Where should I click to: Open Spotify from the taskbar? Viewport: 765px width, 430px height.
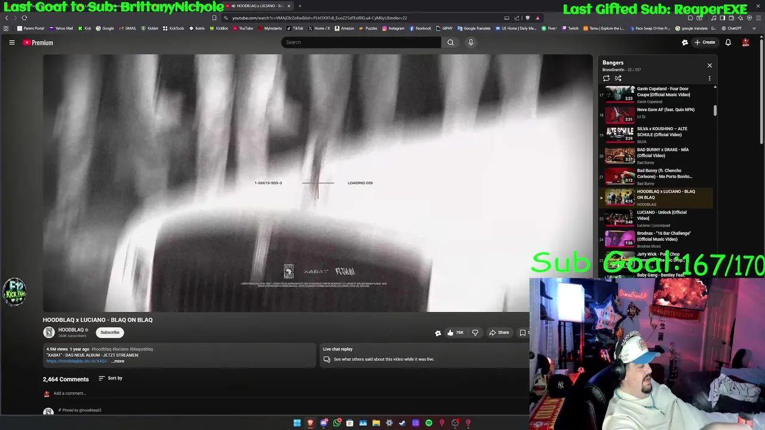tap(429, 423)
